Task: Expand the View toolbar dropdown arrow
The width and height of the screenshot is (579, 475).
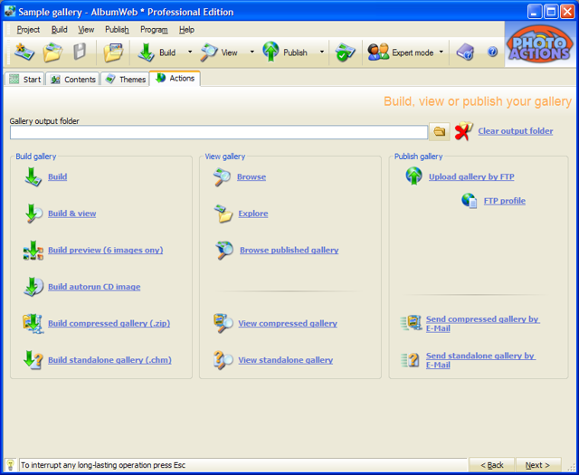Action: [252, 52]
